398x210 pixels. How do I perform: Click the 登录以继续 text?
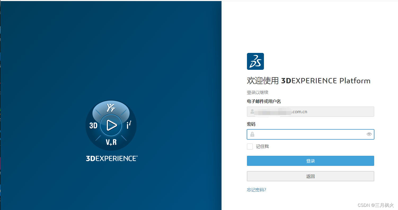point(258,92)
